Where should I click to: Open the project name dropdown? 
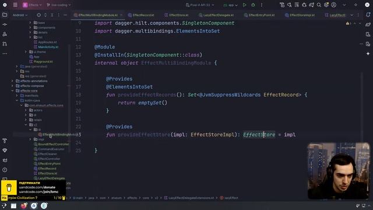point(32,5)
